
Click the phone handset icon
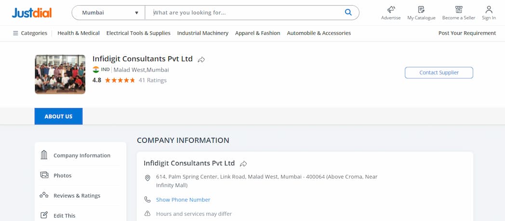[147, 200]
